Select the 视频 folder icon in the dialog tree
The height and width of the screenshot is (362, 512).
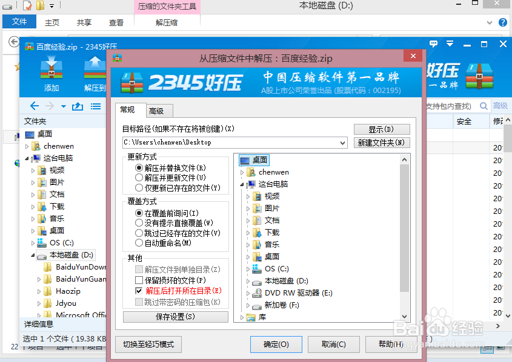pyautogui.click(x=258, y=196)
